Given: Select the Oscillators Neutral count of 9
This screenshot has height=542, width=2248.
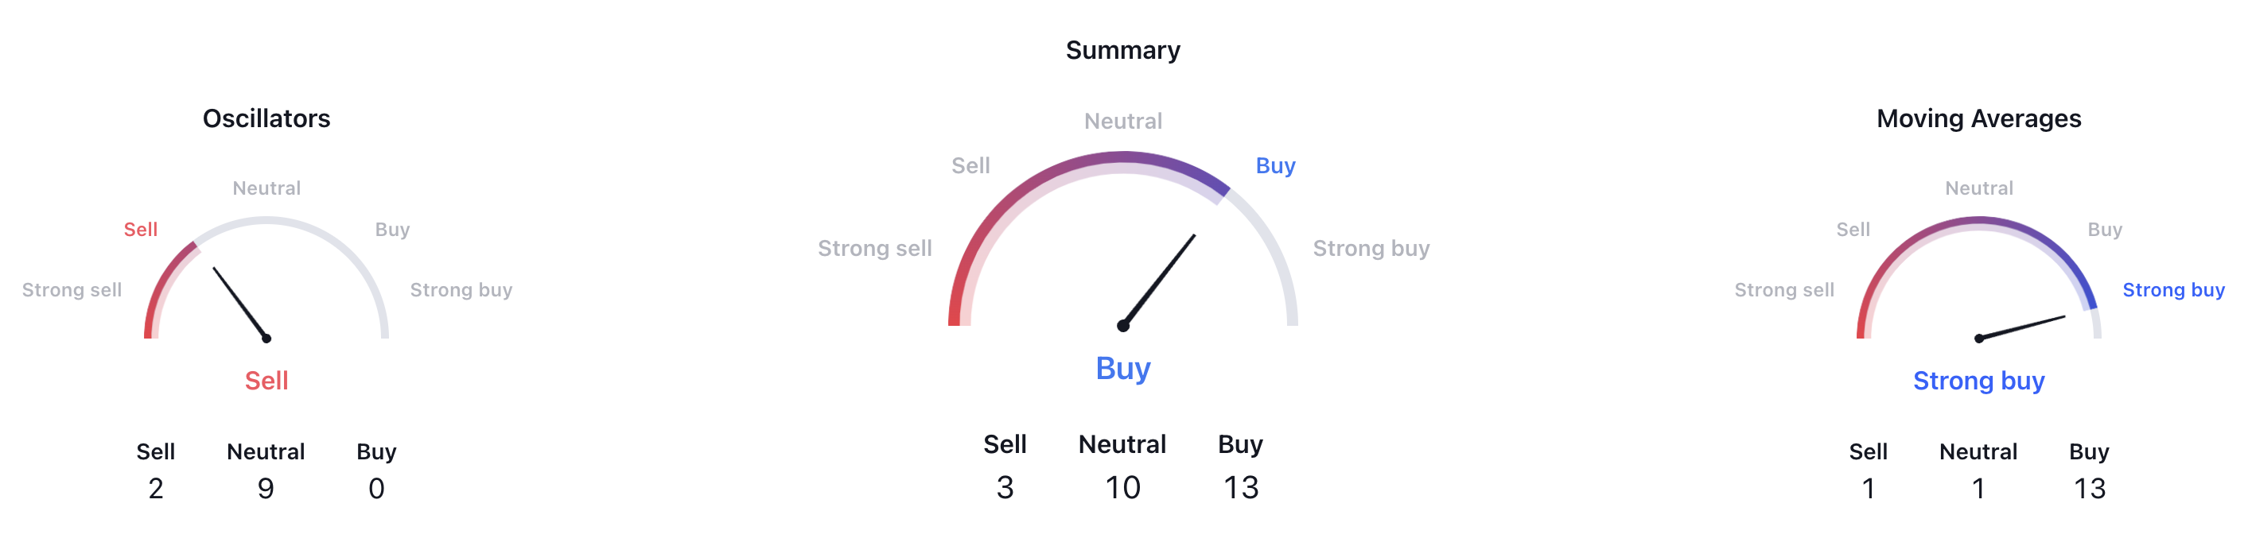Looking at the screenshot, I should pyautogui.click(x=266, y=488).
